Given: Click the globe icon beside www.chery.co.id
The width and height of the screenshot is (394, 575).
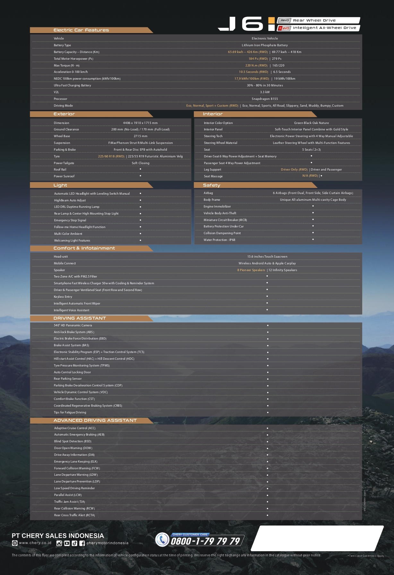Looking at the screenshot, I should tap(14, 543).
